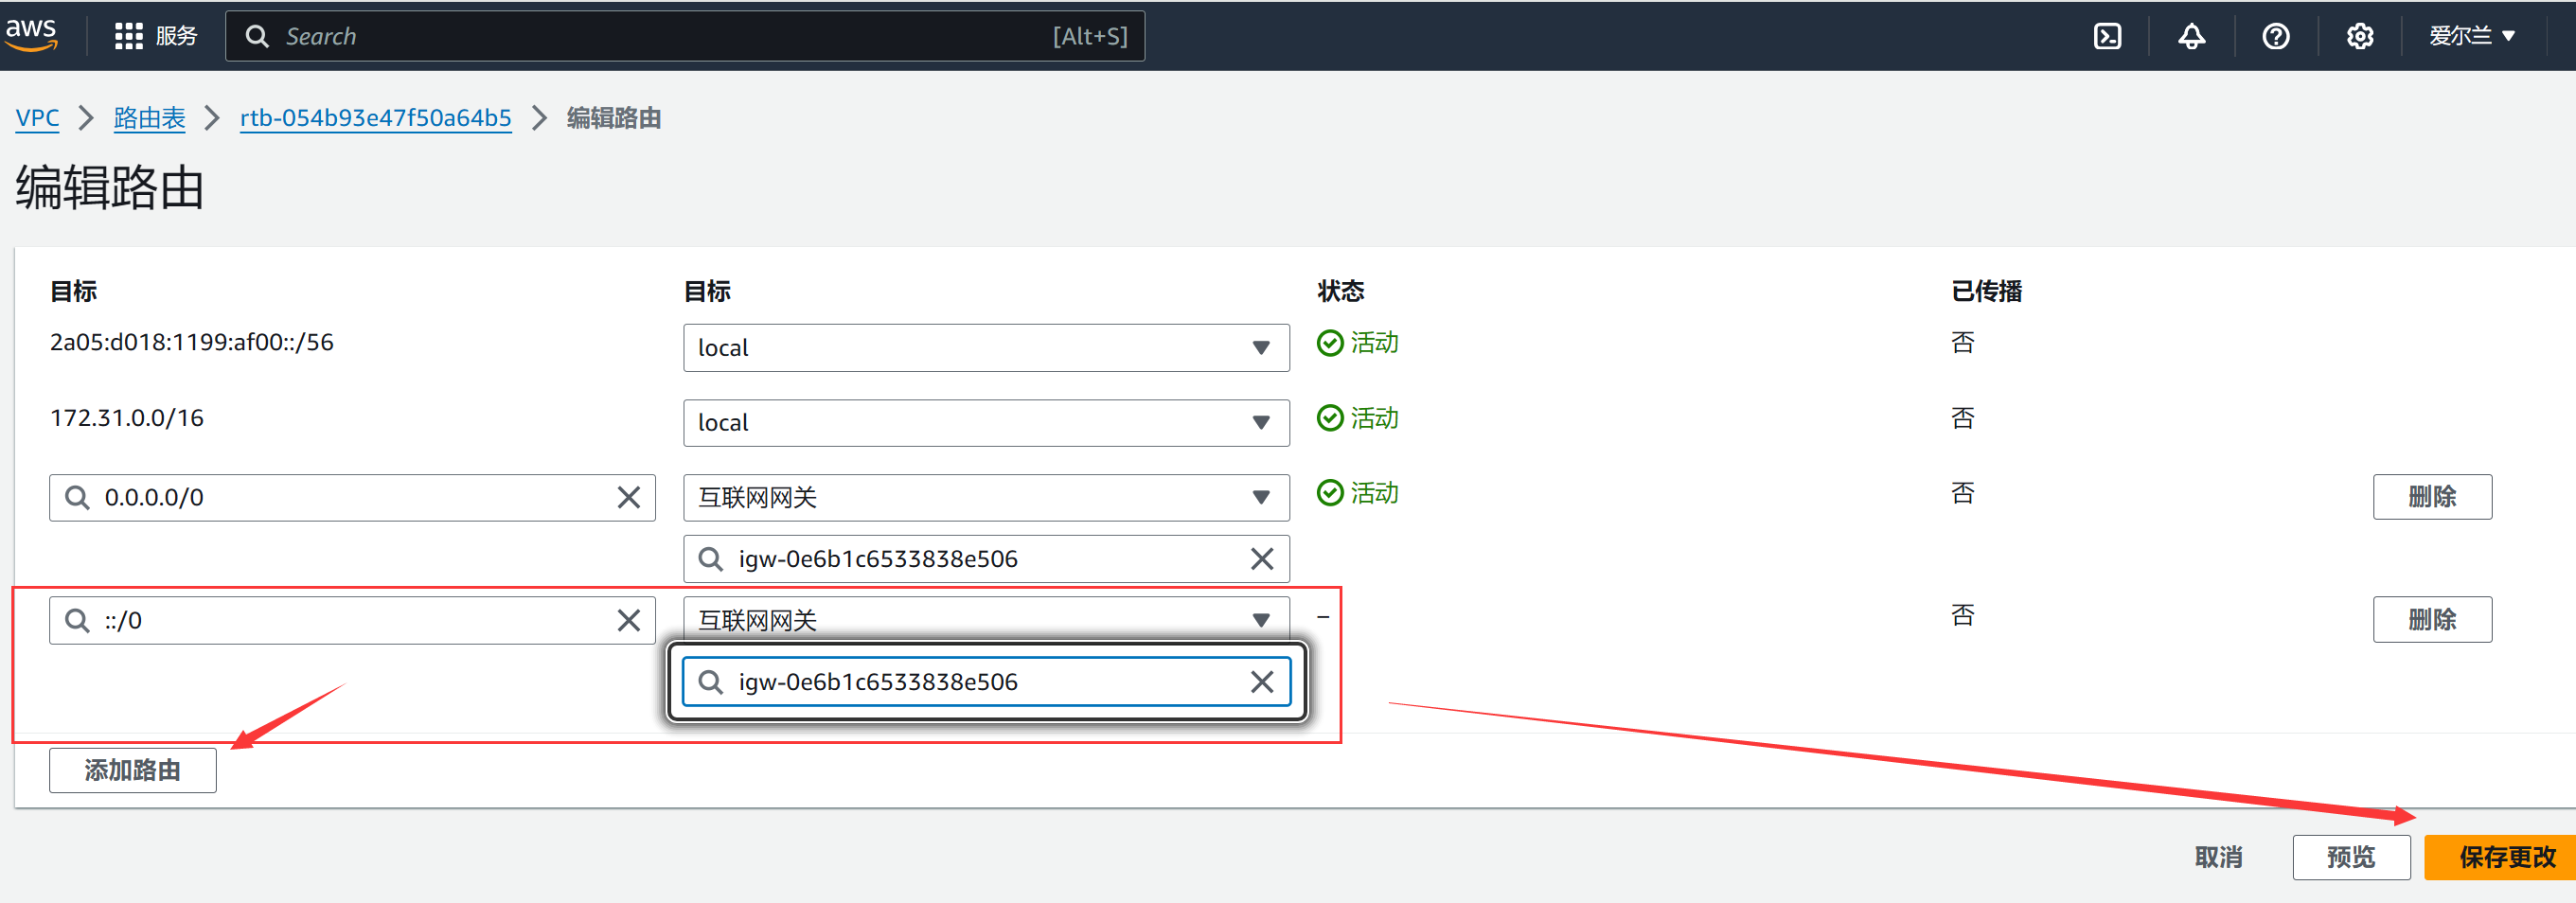Open rtb-054b93e47f50a64b5 breadcrumb link
The height and width of the screenshot is (903, 2576).
point(376,118)
